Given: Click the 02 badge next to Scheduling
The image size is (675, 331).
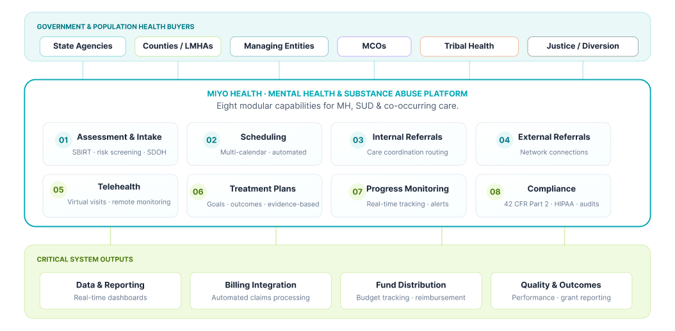Looking at the screenshot, I should click(x=211, y=140).
